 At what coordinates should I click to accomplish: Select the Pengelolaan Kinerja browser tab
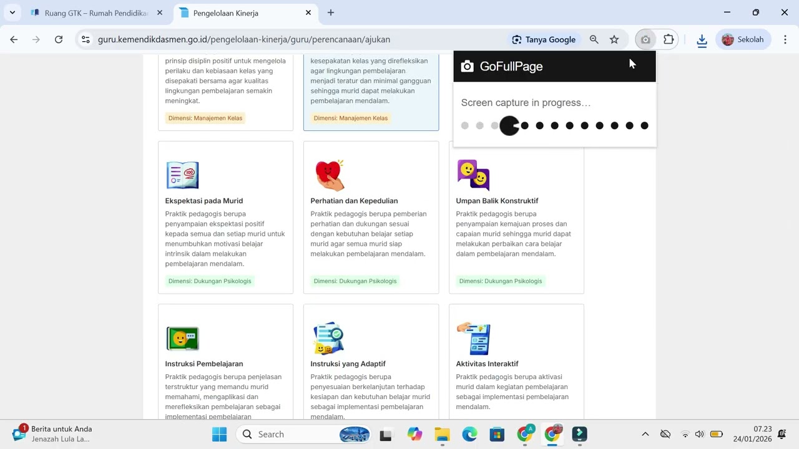click(245, 12)
